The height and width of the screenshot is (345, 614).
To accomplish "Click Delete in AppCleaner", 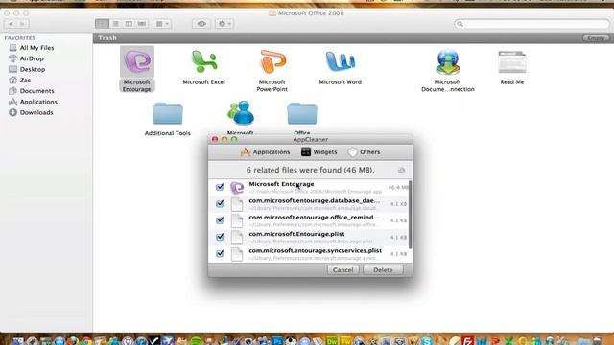I will (383, 270).
